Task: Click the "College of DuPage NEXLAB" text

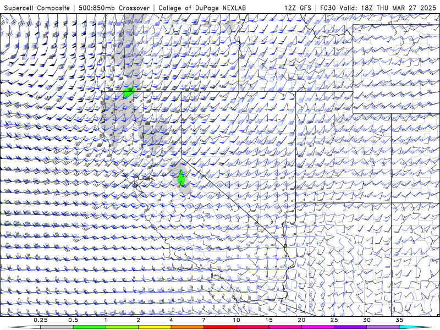Action: pos(202,8)
